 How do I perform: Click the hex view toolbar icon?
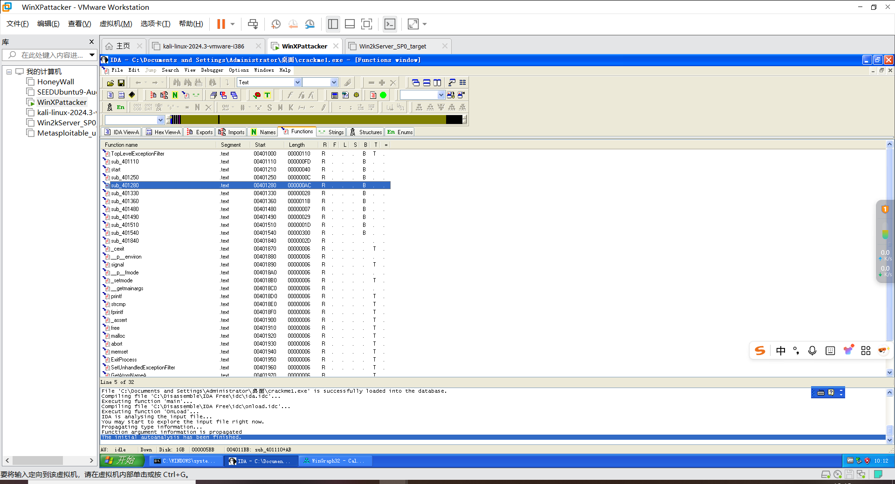click(121, 95)
